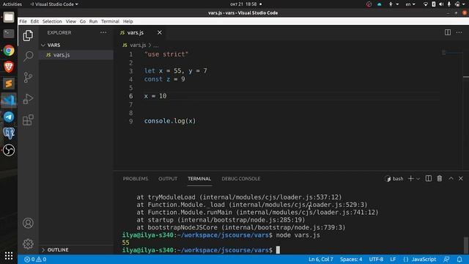This screenshot has width=469, height=264.
Task: Open Explorer more actions ellipsis
Action: pyautogui.click(x=103, y=32)
